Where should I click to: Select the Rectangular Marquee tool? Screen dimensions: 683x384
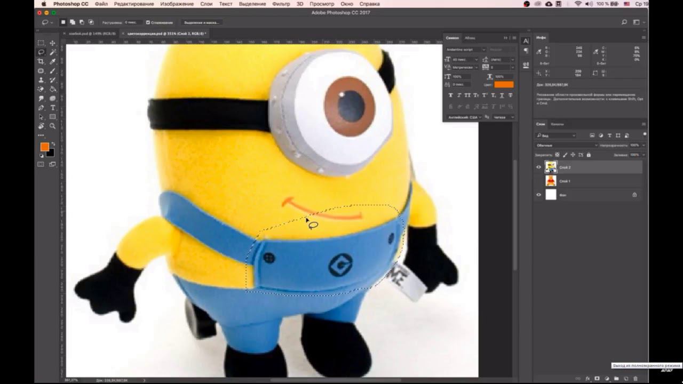pos(41,43)
